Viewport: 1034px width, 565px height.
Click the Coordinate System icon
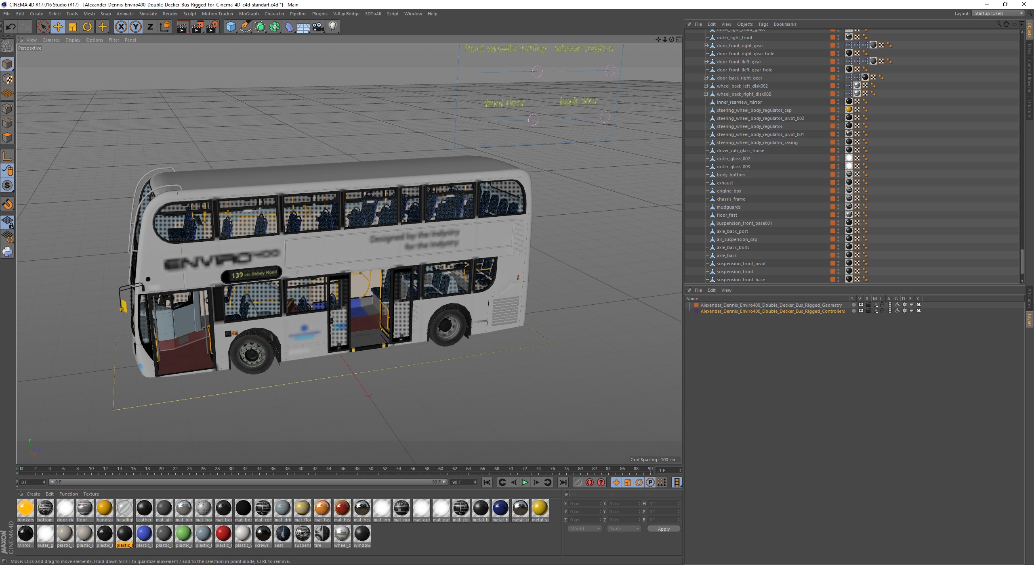click(x=165, y=27)
